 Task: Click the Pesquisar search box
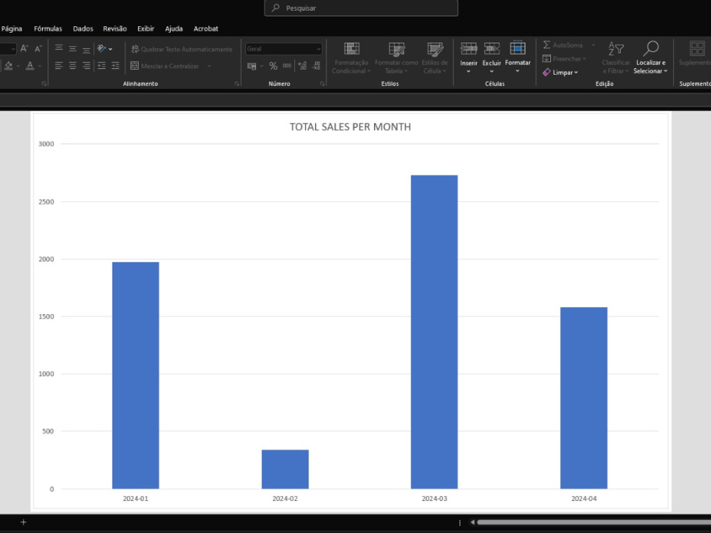click(361, 8)
